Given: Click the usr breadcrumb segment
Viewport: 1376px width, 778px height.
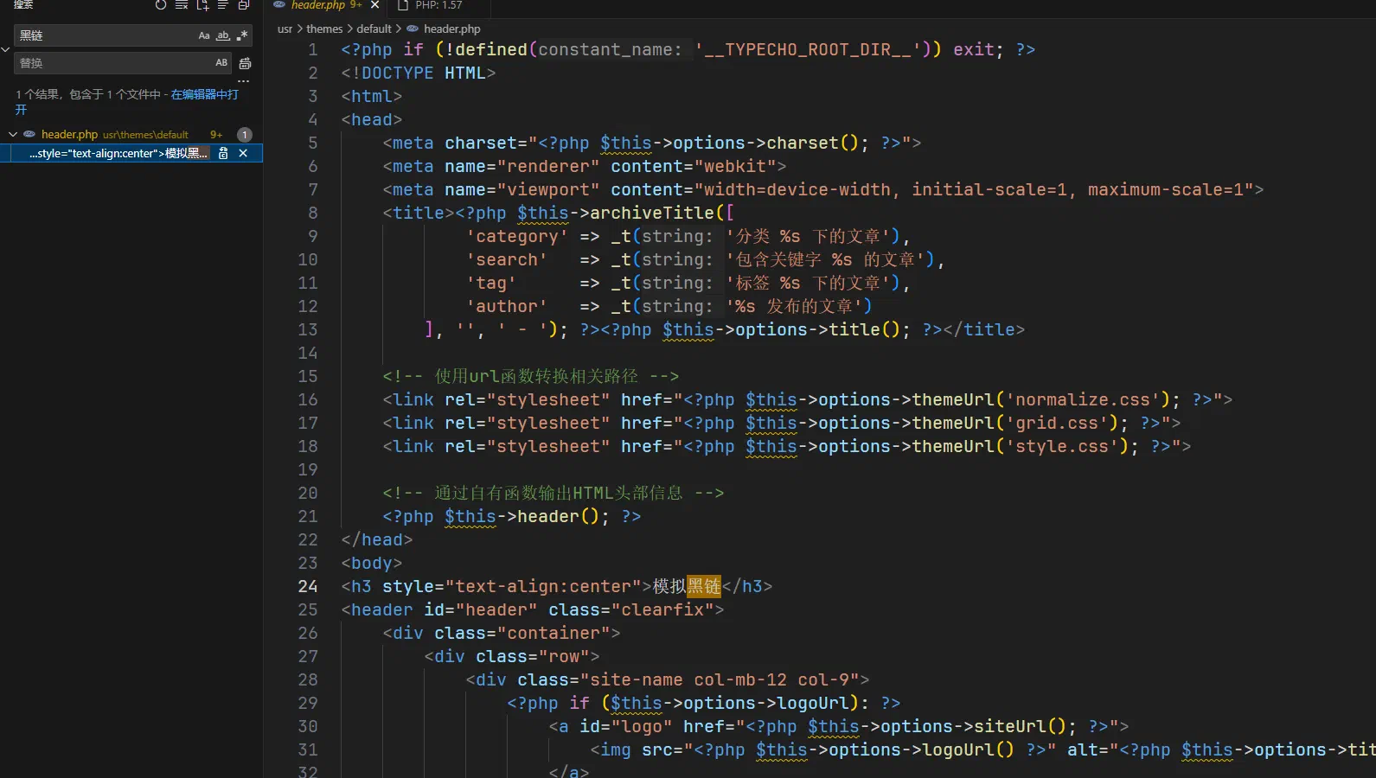Looking at the screenshot, I should tap(285, 29).
